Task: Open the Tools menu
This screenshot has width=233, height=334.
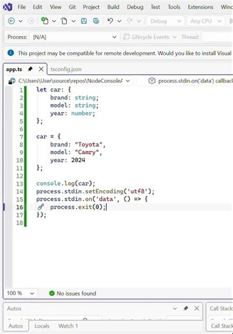Action: 174,7
